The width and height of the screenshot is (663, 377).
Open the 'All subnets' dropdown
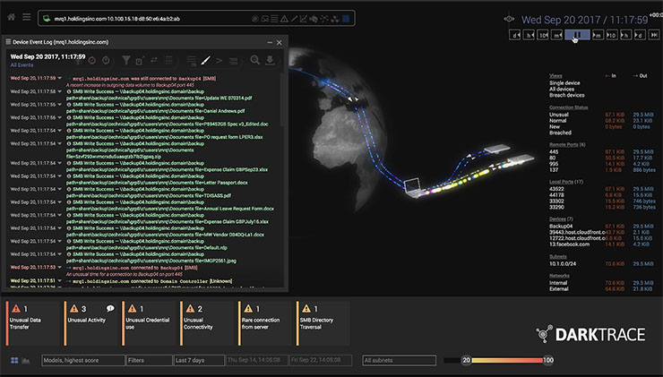point(397,360)
